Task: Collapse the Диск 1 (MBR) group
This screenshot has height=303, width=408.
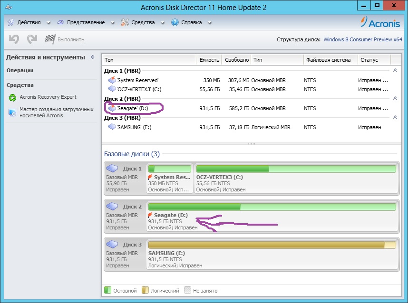Action: click(395, 70)
